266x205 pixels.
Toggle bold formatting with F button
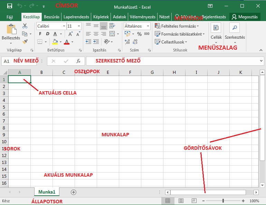tap(40, 34)
